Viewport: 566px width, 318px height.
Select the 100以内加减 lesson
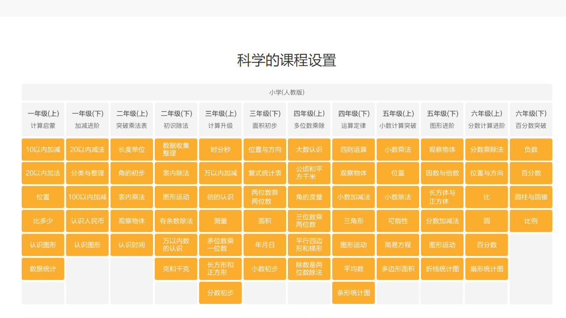click(88, 197)
